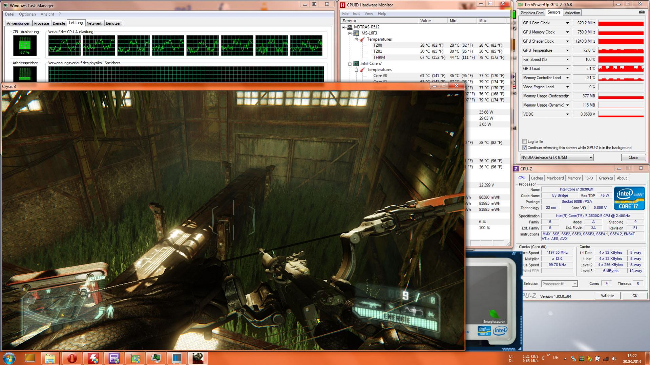Click the yellow gears tray icon
This screenshot has width=650, height=365.
(590, 359)
